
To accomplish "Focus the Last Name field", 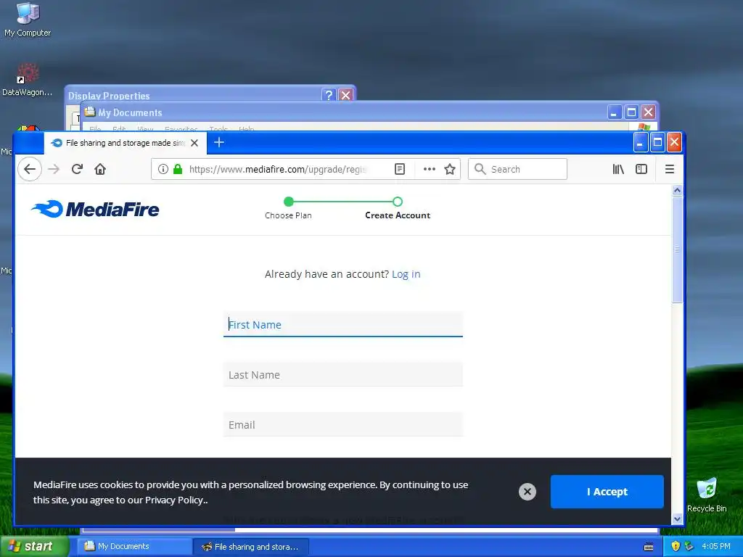I will coord(343,375).
